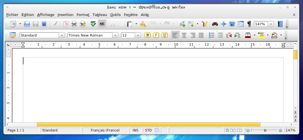Open the Table dropdown arrow
The image size is (303, 140).
[197, 24]
